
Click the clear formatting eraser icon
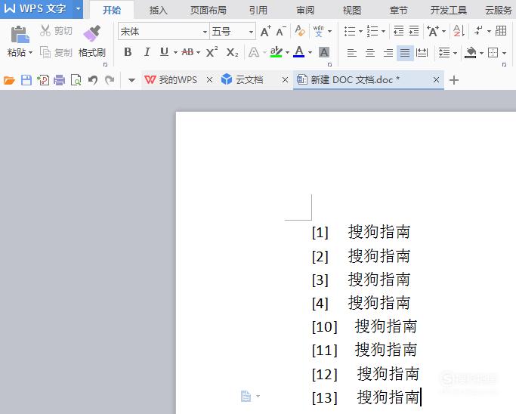300,31
